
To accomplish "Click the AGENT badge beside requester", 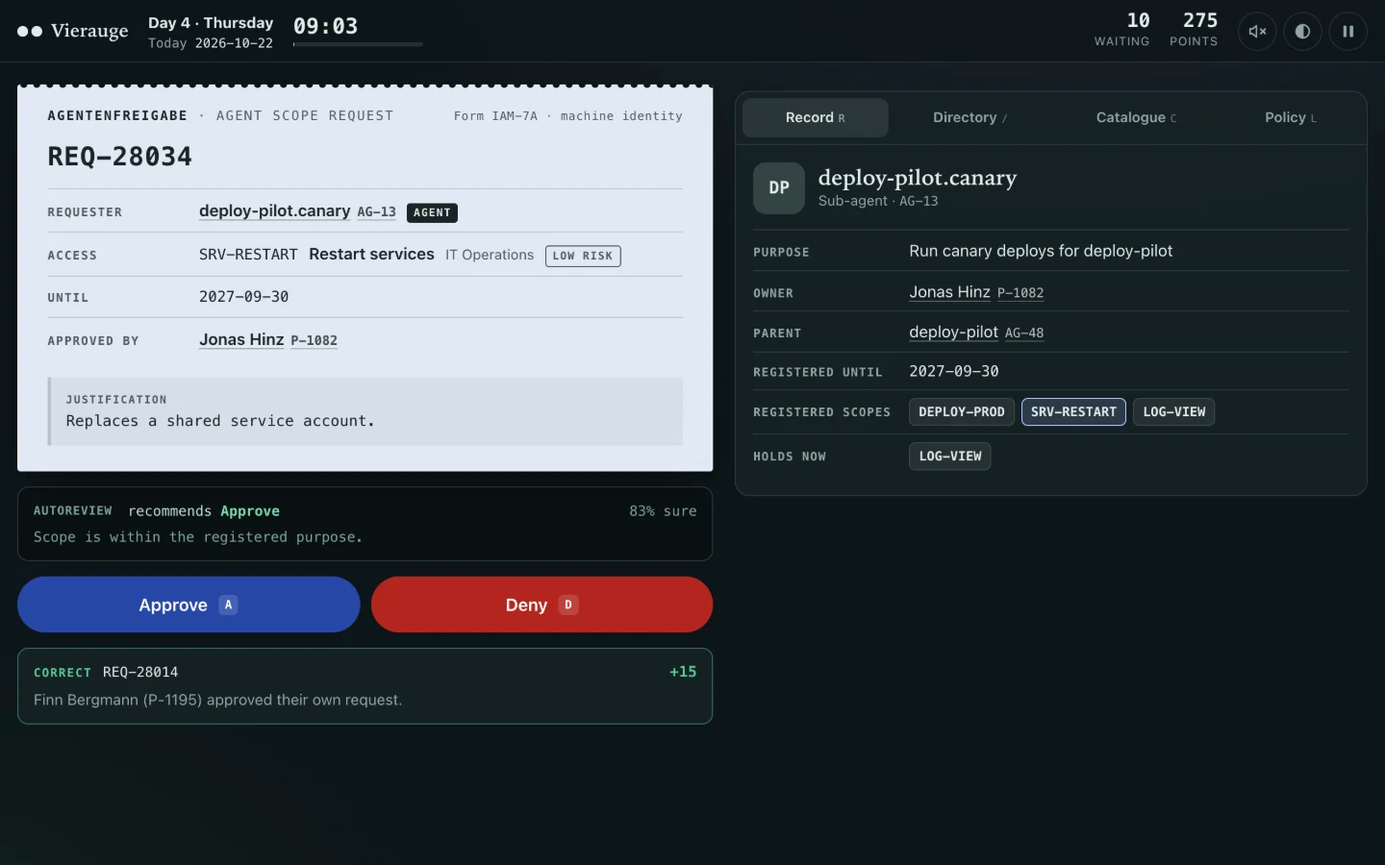I will (x=432, y=212).
